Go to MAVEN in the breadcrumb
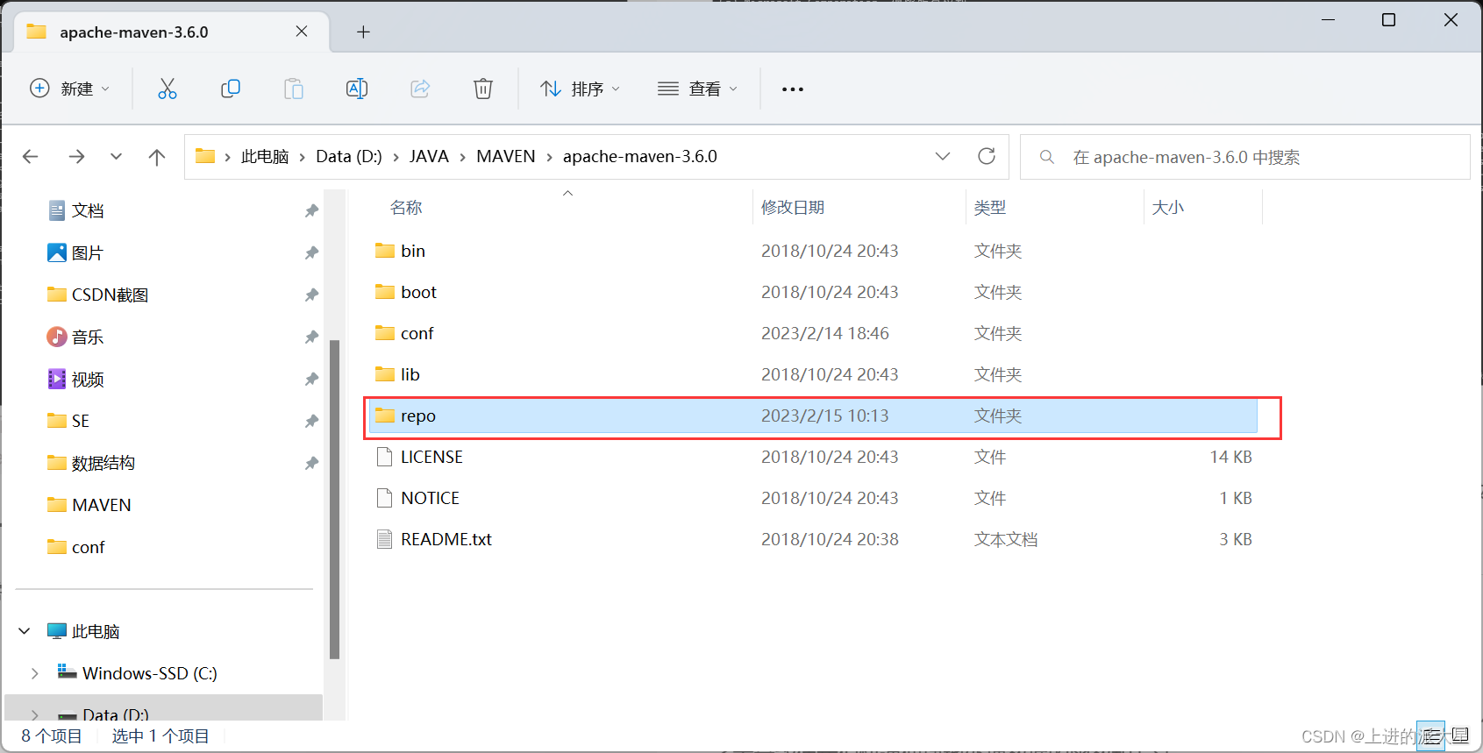The width and height of the screenshot is (1483, 753). (x=506, y=157)
